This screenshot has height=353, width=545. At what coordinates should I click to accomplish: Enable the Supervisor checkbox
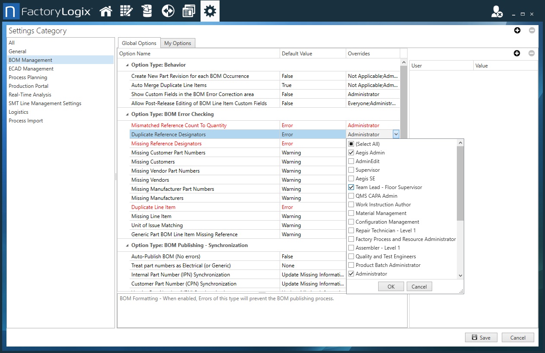(x=352, y=170)
